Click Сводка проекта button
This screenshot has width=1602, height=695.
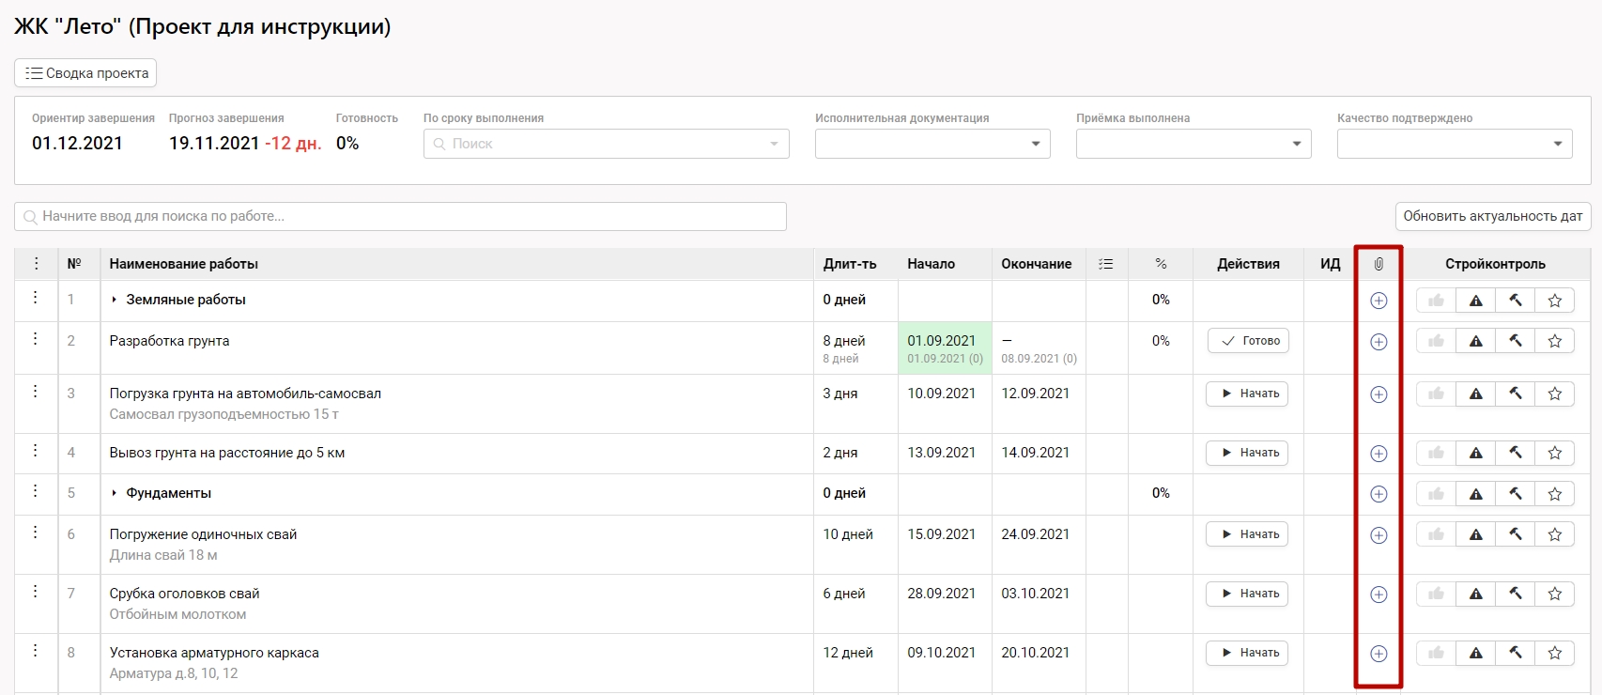tap(85, 73)
